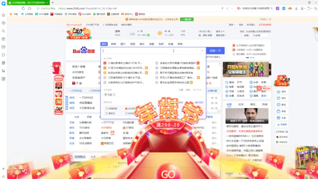Image resolution: width=318 pixels, height=179 pixels.
Task: Open the 新浪·微博 site link
Action: pos(79,66)
